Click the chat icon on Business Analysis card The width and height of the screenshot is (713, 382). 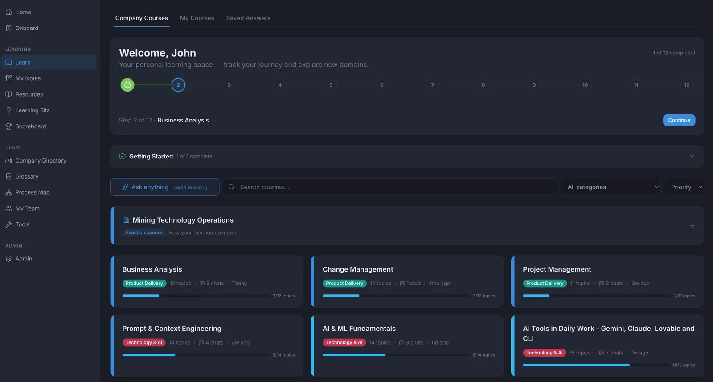click(x=202, y=284)
